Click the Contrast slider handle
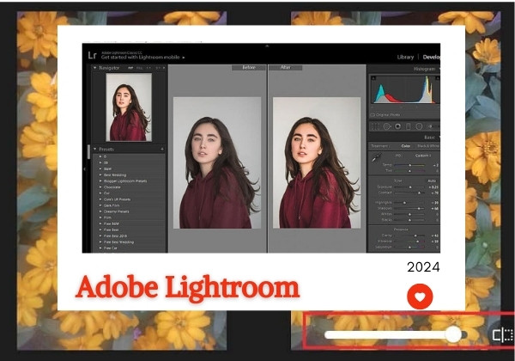The image size is (515, 361). tap(419, 193)
